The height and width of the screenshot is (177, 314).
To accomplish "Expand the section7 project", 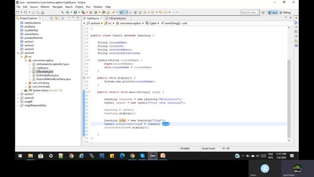I will click(18, 94).
